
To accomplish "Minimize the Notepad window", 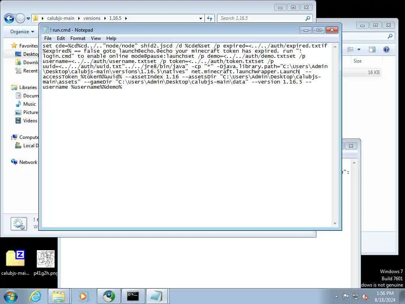I will coord(306,30).
